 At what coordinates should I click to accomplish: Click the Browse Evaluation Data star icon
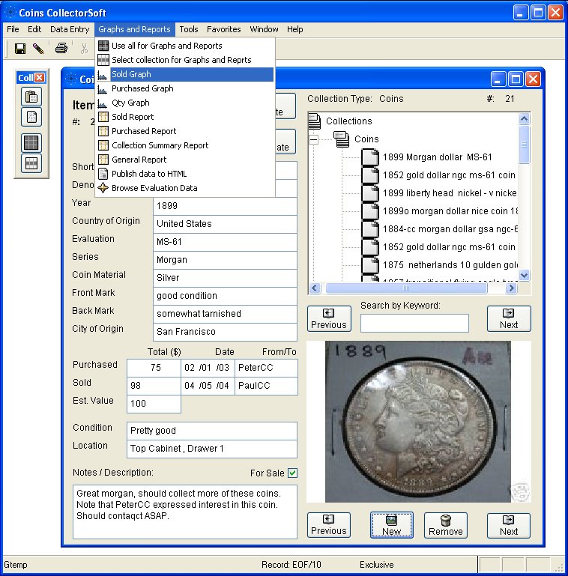coord(103,188)
